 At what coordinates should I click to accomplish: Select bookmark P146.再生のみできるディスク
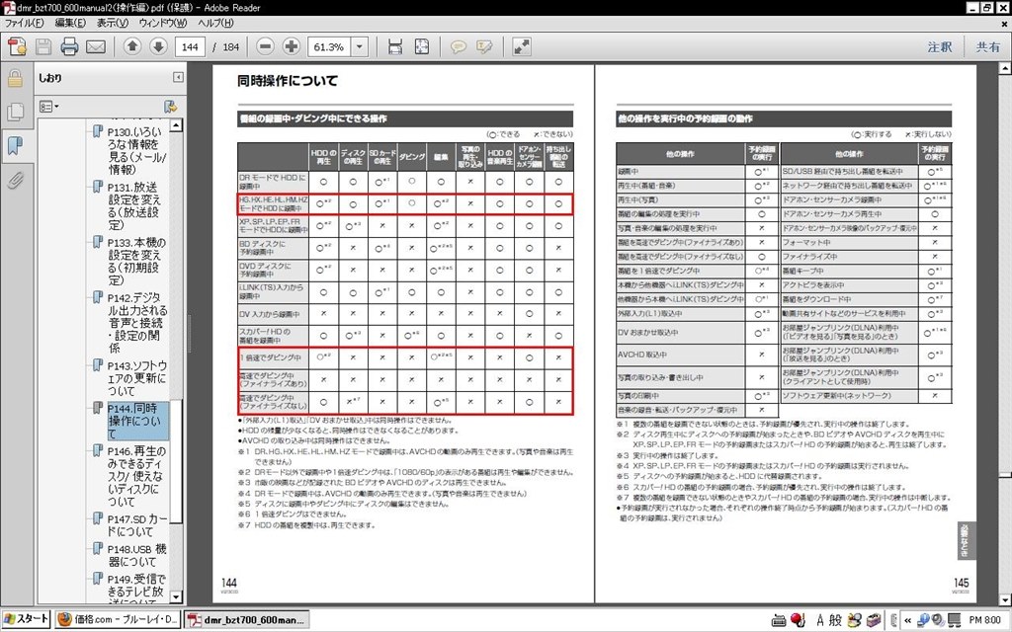(x=136, y=477)
